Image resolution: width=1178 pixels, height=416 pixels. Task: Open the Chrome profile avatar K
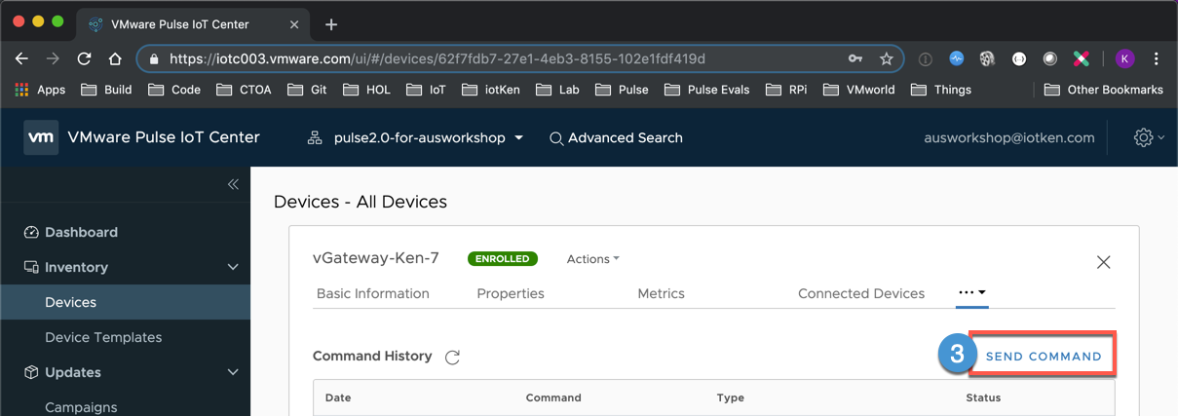1124,58
